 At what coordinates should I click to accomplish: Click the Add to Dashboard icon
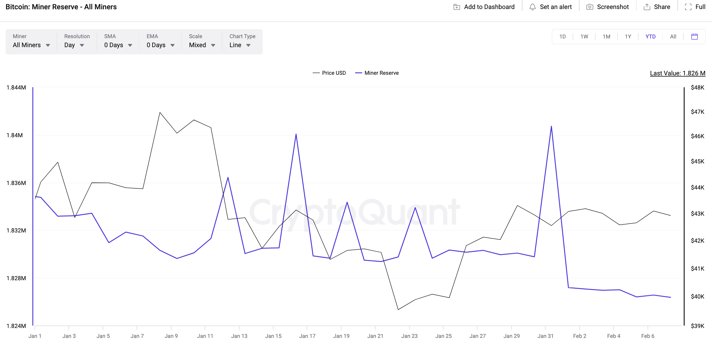[457, 7]
